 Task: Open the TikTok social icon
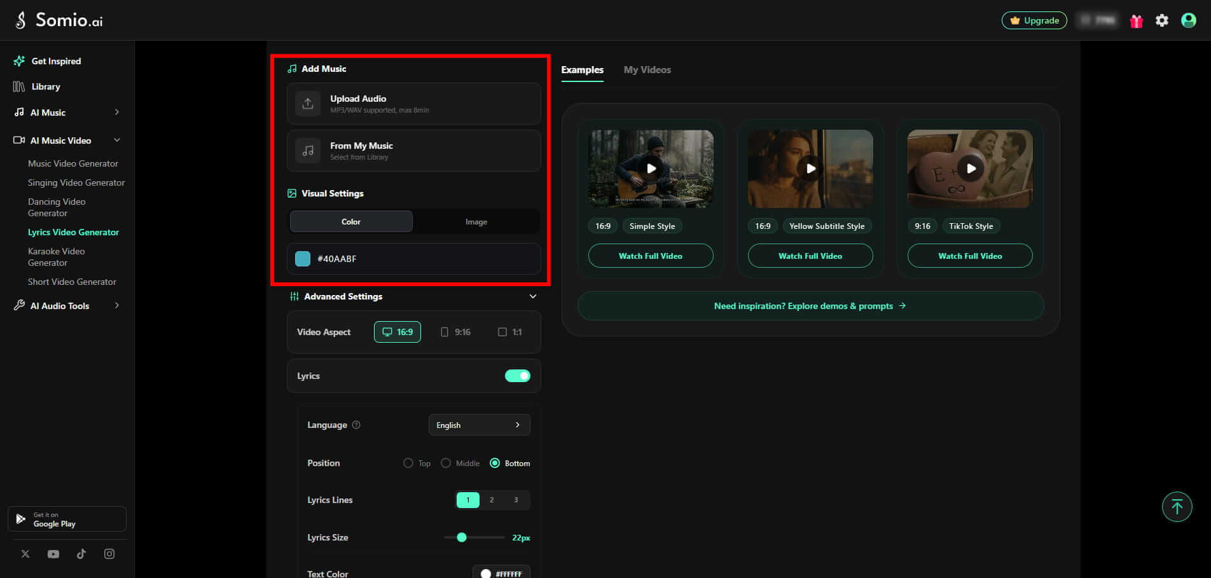point(81,554)
